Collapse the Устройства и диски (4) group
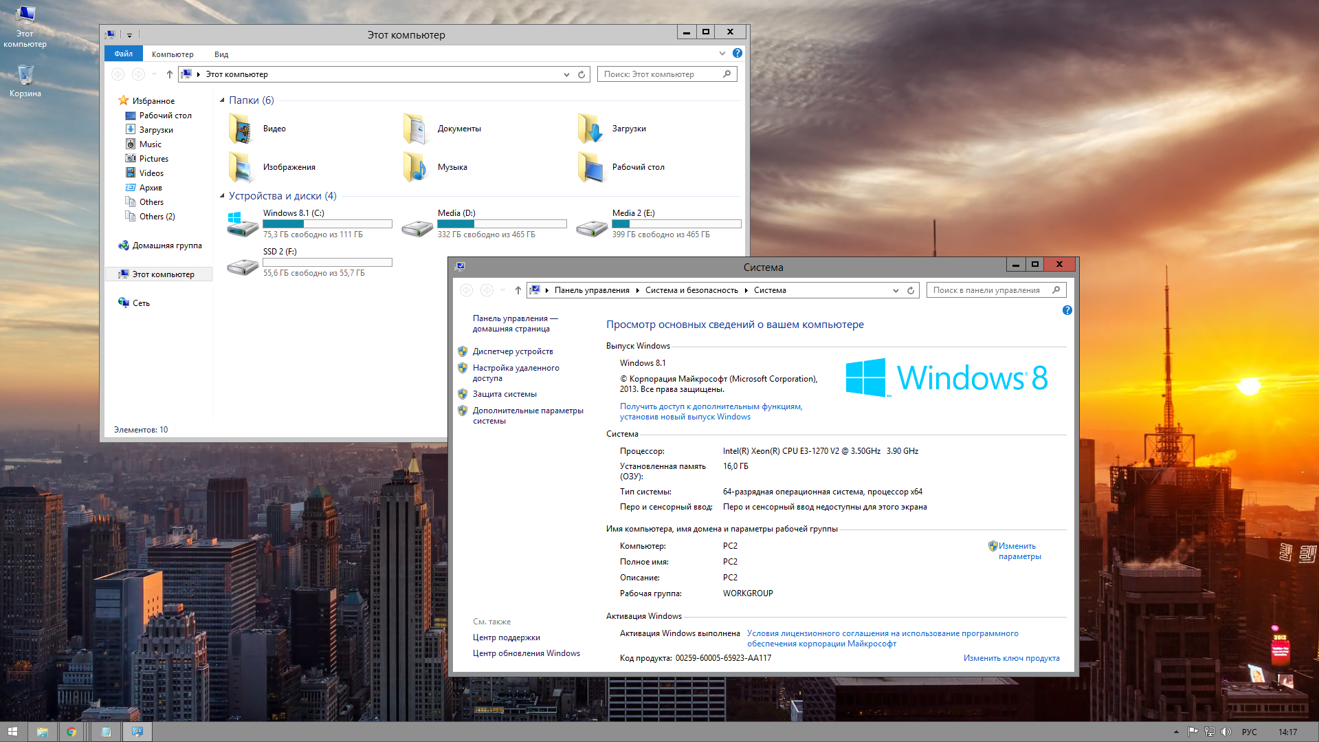 222,196
